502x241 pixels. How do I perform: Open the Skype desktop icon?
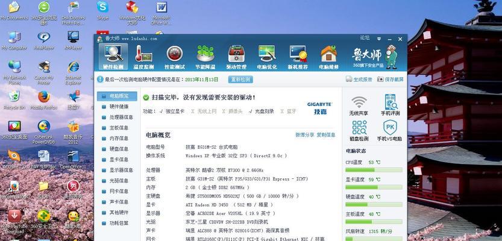(x=103, y=11)
